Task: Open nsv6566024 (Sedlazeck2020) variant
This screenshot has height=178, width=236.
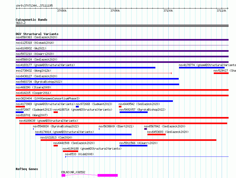Action: pyautogui.click(x=37, y=59)
